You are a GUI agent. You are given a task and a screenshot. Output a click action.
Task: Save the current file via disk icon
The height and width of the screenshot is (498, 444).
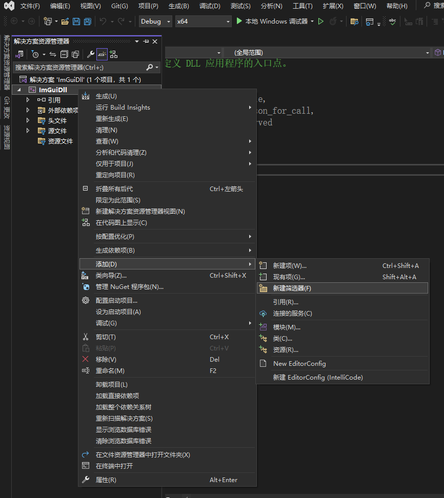tap(76, 22)
